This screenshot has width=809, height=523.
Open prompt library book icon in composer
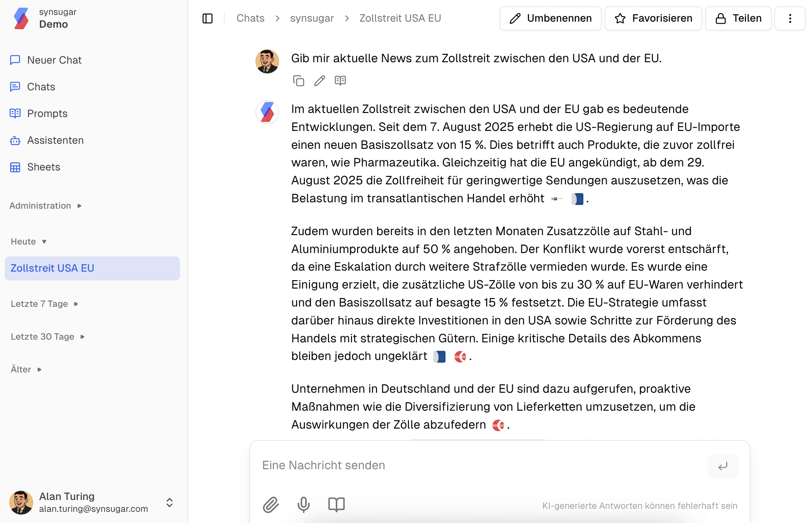[336, 504]
